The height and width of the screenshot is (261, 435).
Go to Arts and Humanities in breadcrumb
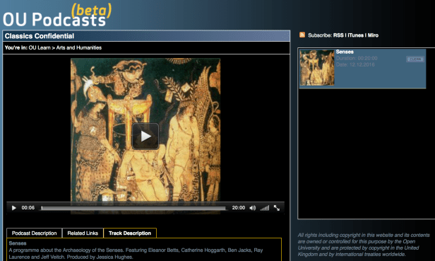coord(79,47)
